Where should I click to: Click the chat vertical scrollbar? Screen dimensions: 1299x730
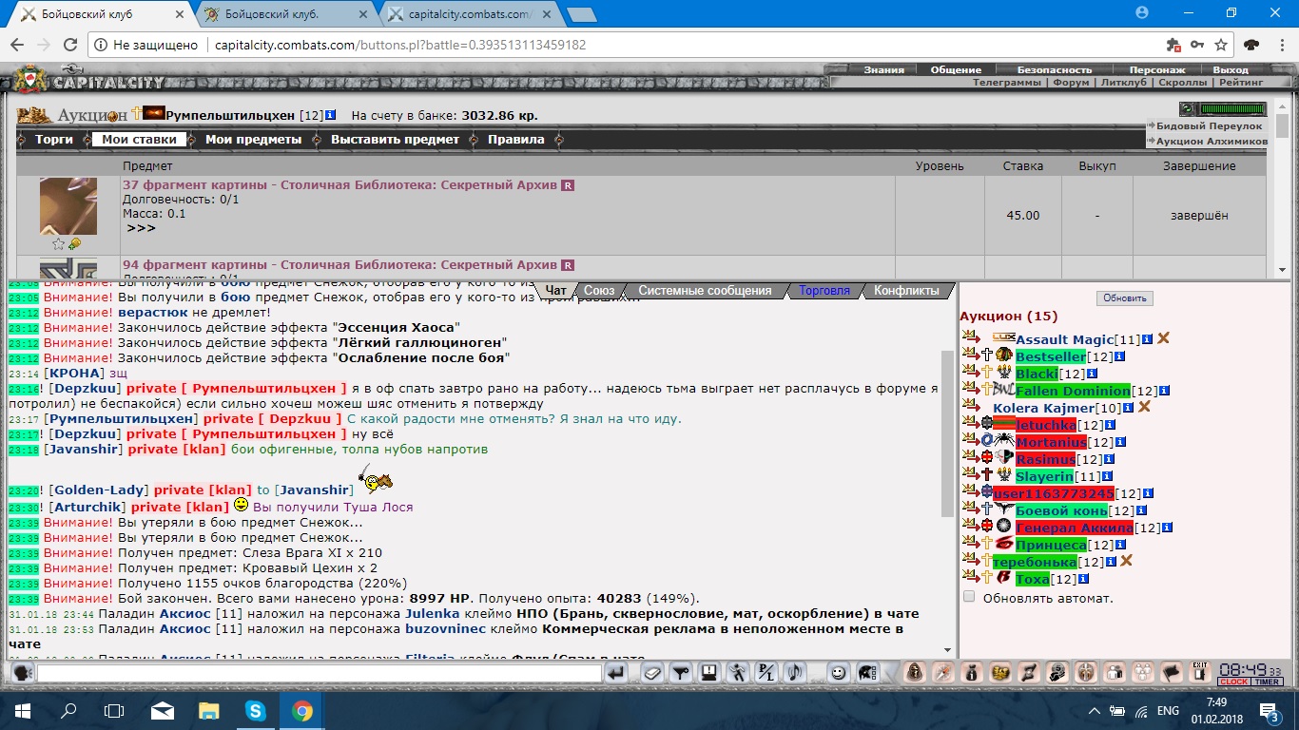946,433
